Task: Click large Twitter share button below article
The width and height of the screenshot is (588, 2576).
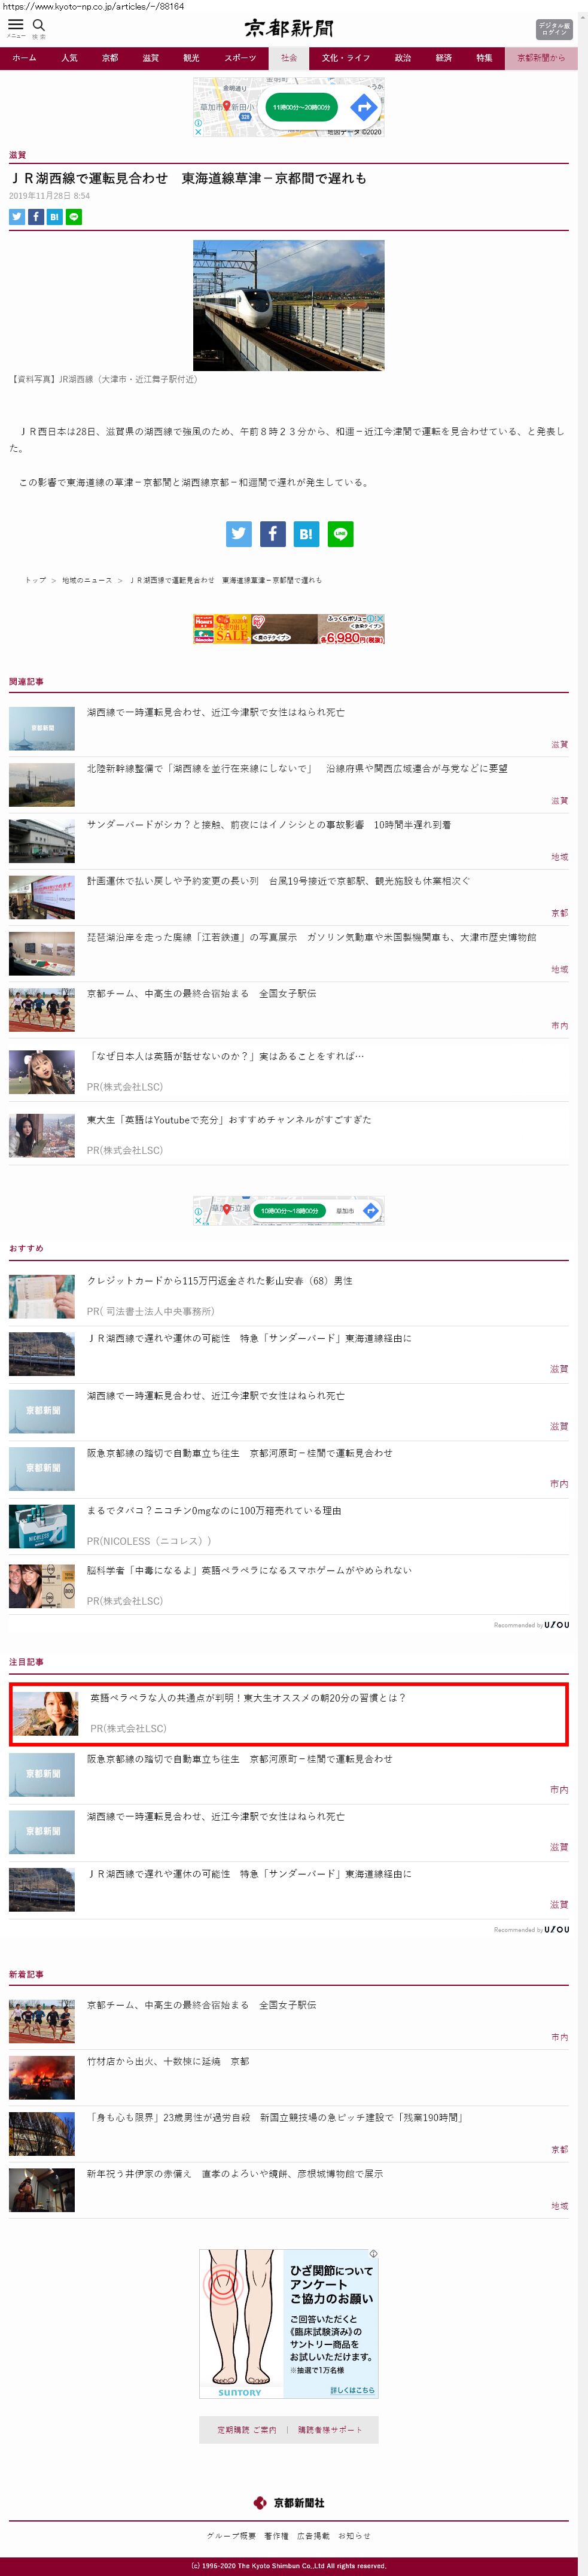Action: (x=238, y=534)
